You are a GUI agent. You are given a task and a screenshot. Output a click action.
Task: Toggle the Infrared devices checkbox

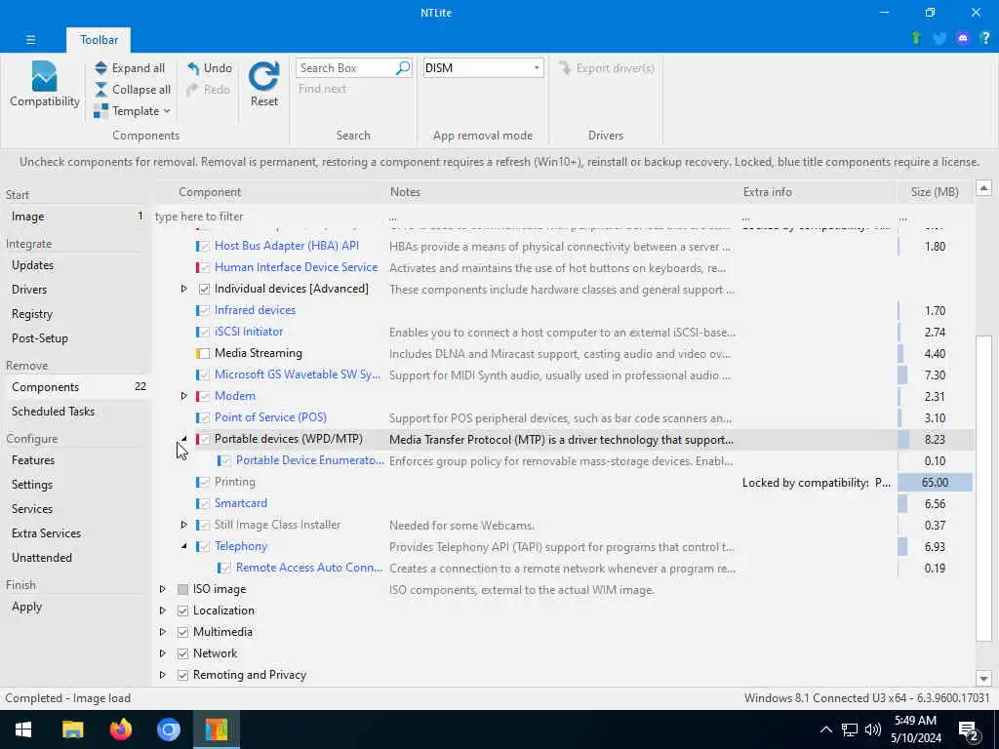(x=204, y=311)
